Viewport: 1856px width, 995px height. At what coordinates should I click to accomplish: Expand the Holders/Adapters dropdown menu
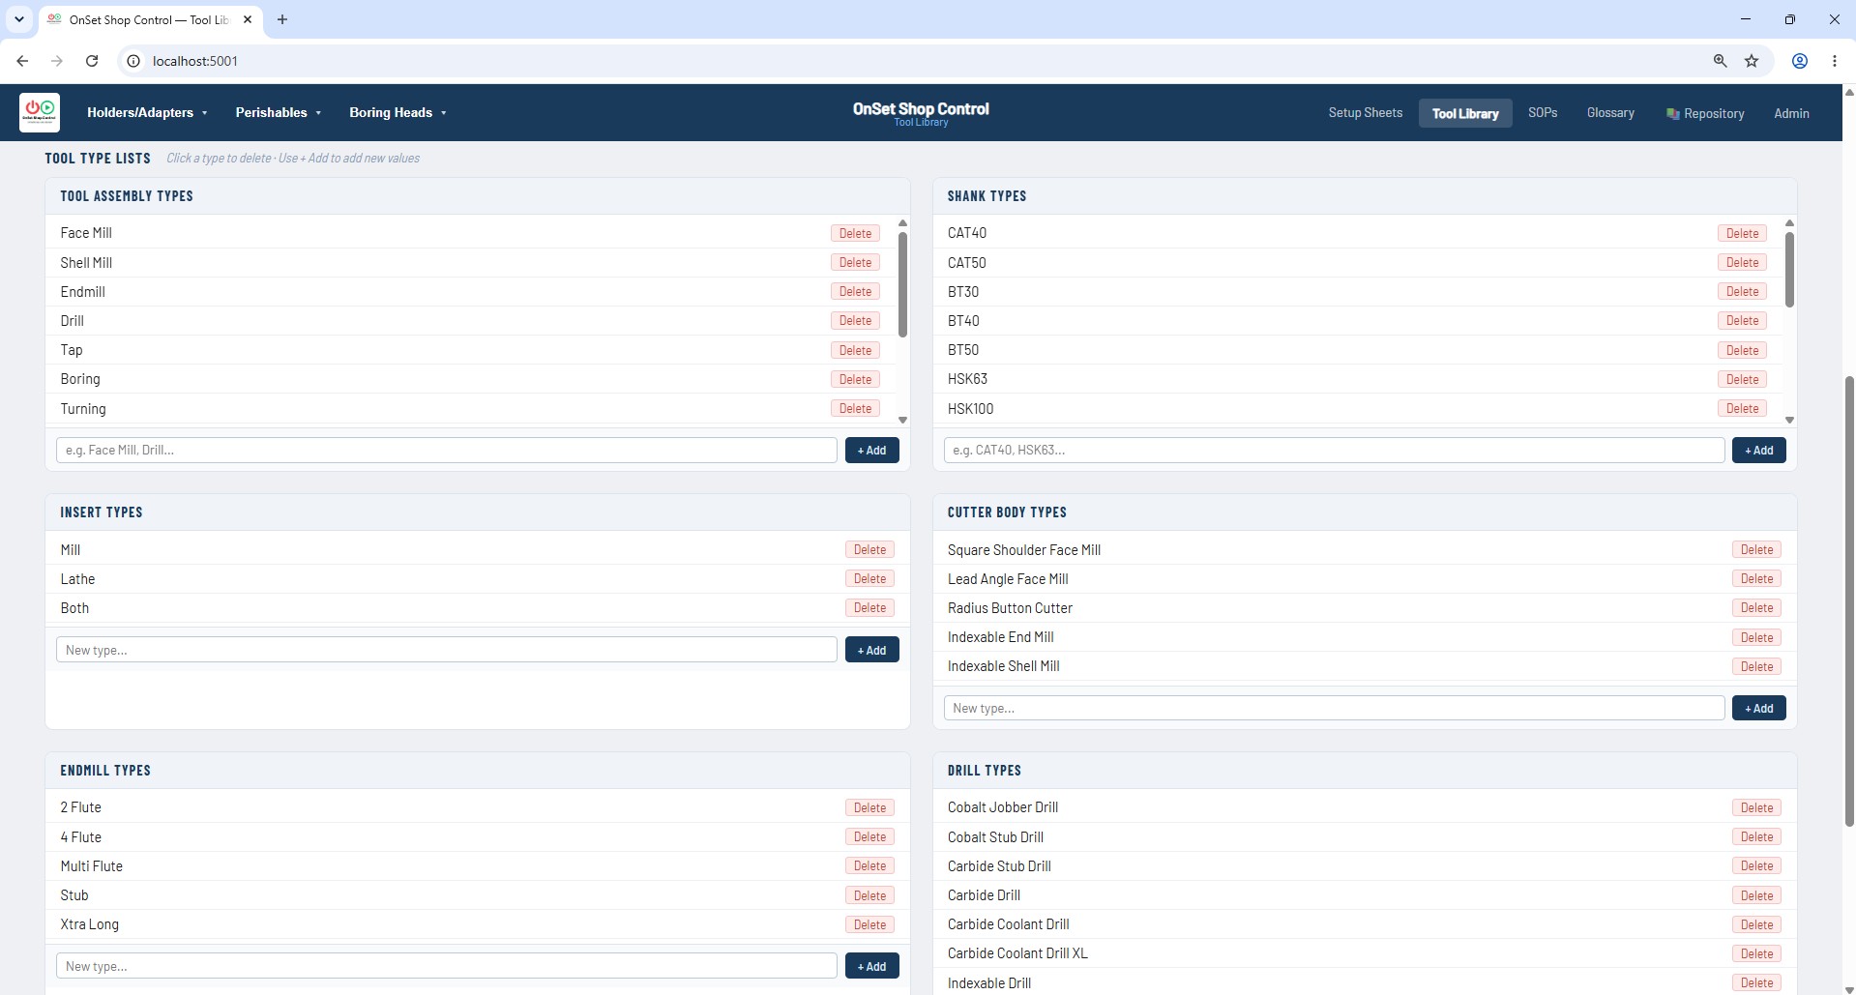coord(147,113)
